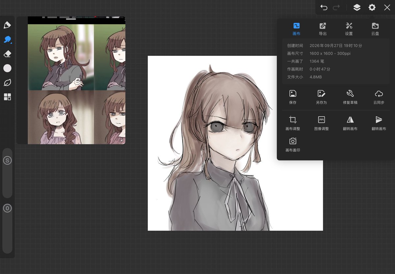The image size is (395, 274).
Task: Click the redo arrow
Action: point(336,7)
